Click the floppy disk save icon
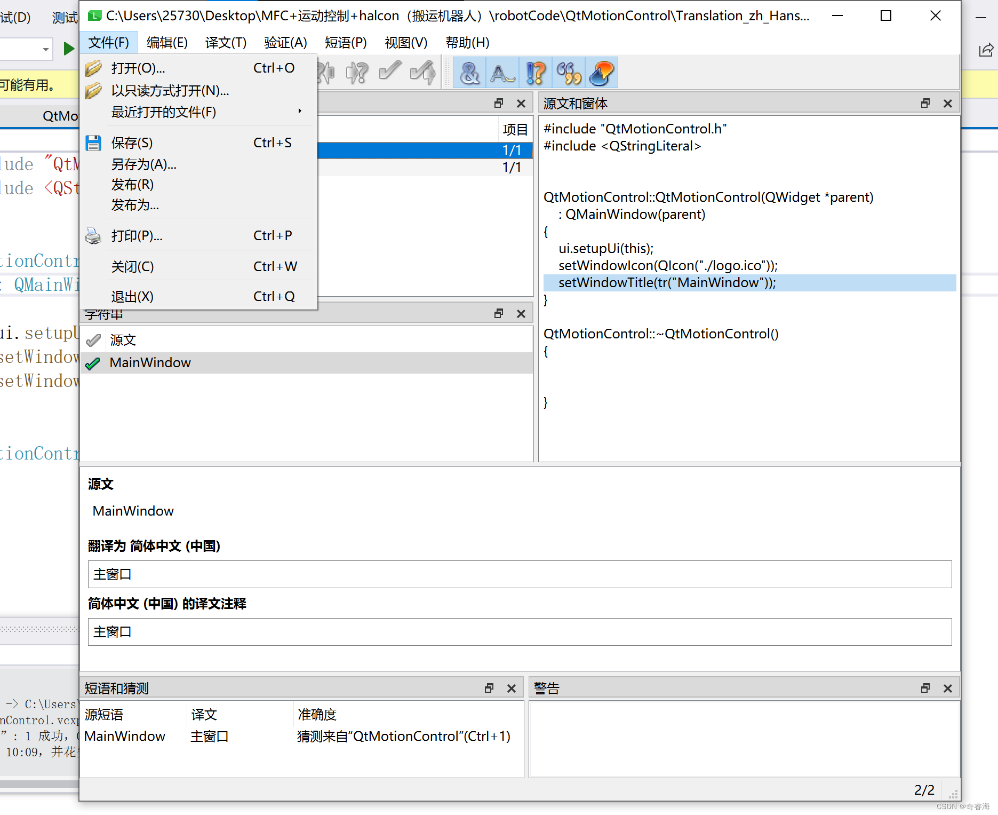This screenshot has height=815, width=998. point(93,143)
